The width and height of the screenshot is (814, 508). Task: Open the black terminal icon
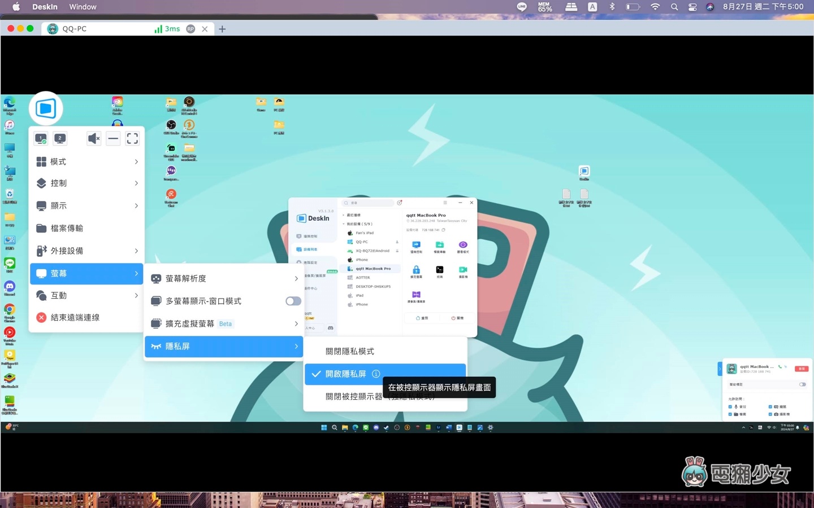439,269
